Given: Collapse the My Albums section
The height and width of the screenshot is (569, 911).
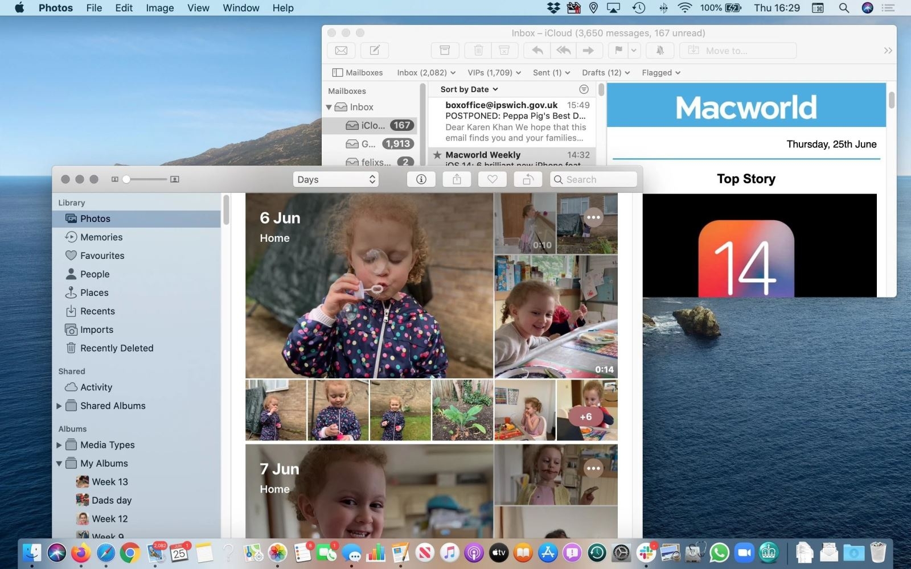Looking at the screenshot, I should pyautogui.click(x=59, y=463).
